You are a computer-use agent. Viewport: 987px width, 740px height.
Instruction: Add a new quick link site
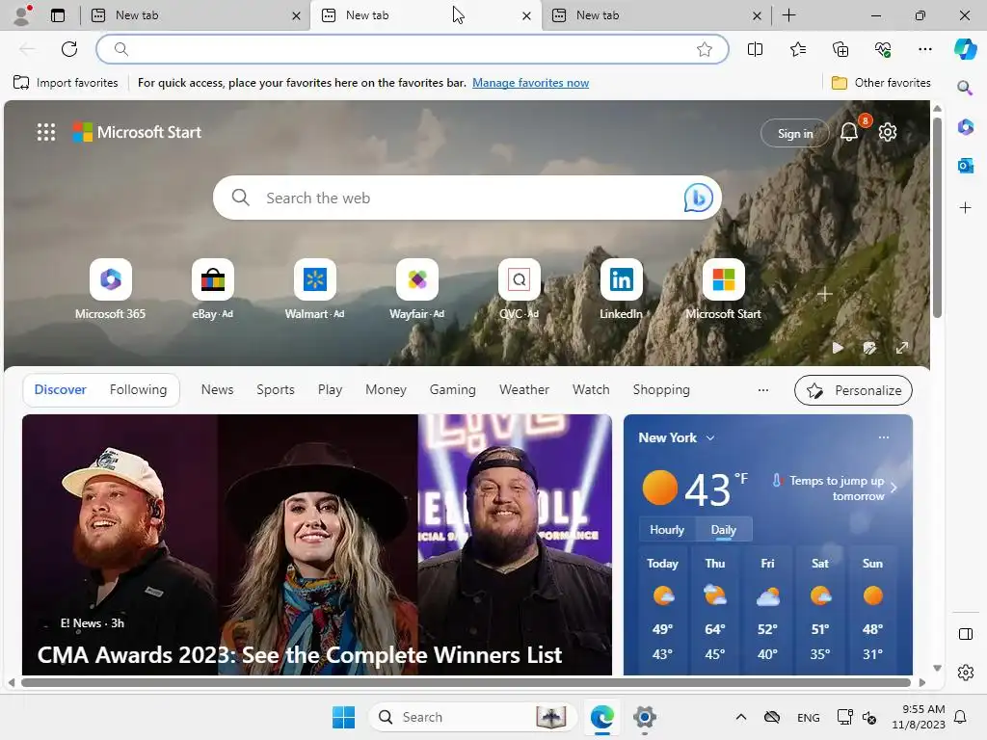825,294
